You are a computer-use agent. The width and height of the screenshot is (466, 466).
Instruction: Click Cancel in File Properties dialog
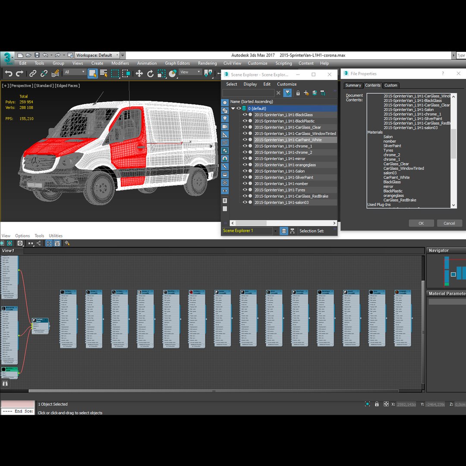coord(449,223)
